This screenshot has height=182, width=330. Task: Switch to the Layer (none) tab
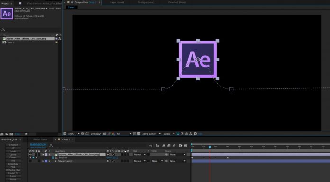(117, 2)
